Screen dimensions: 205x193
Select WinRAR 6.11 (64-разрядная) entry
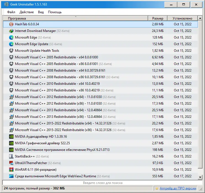pos(100,170)
